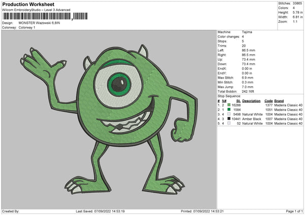Select Min Stitch value '0.3 mm'
The height and width of the screenshot is (215, 305).
(248, 82)
